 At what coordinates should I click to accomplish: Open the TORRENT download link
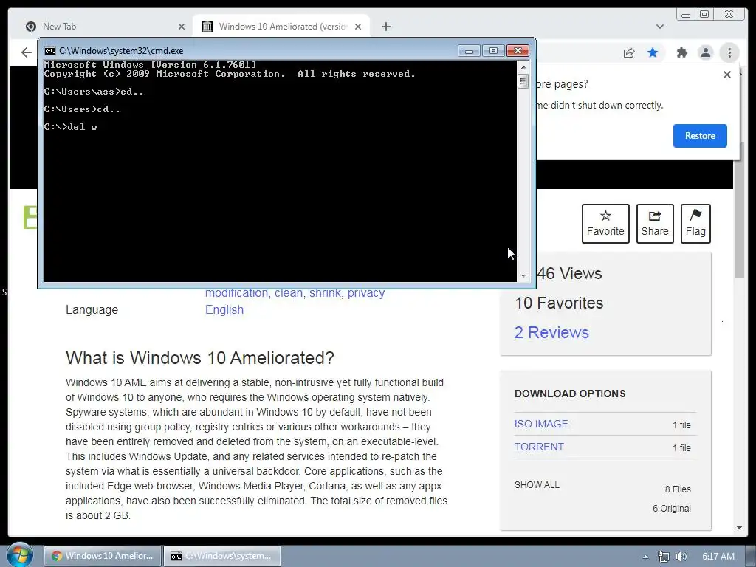(539, 447)
